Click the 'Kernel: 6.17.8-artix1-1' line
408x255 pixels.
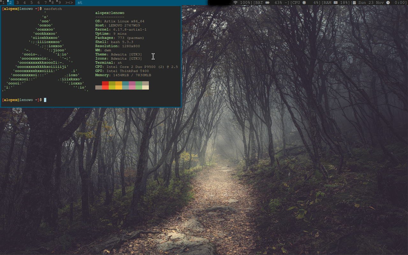(x=121, y=30)
